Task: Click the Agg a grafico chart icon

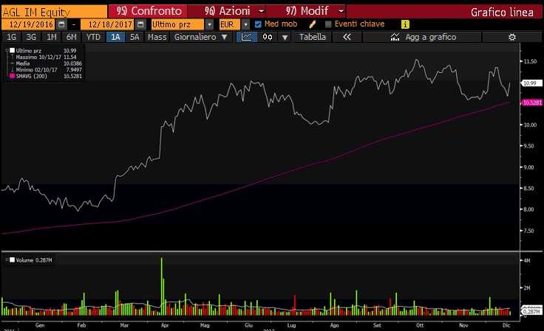Action: point(395,37)
